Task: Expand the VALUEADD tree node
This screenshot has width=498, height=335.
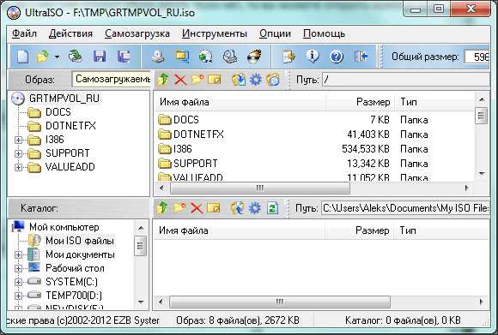Action: coord(18,167)
